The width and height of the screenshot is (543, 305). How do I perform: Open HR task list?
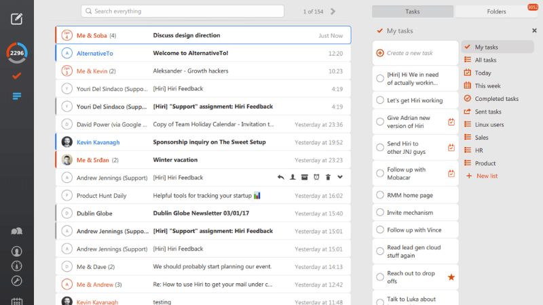[x=479, y=150]
